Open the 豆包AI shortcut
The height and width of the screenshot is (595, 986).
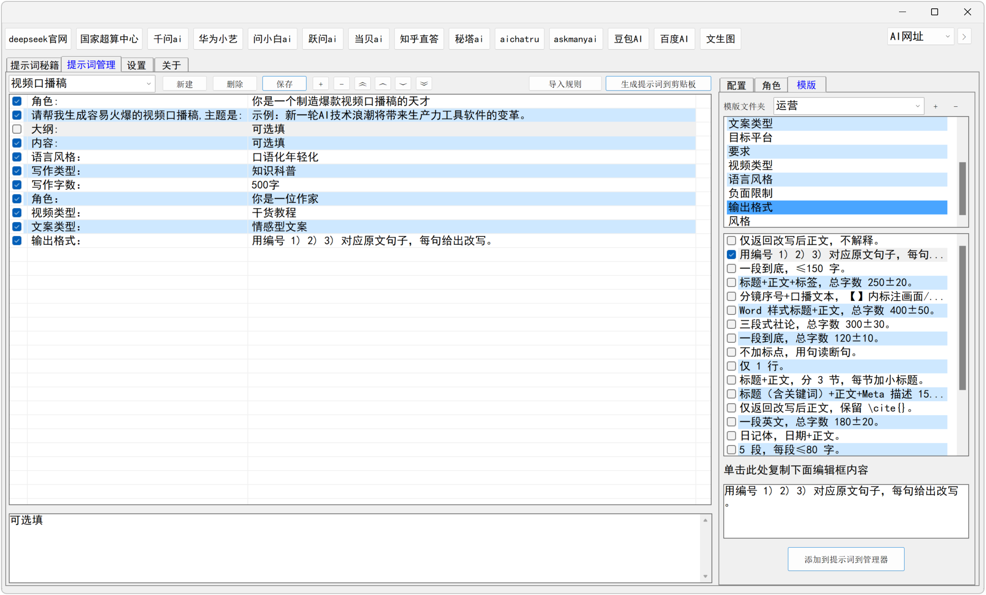(x=628, y=39)
